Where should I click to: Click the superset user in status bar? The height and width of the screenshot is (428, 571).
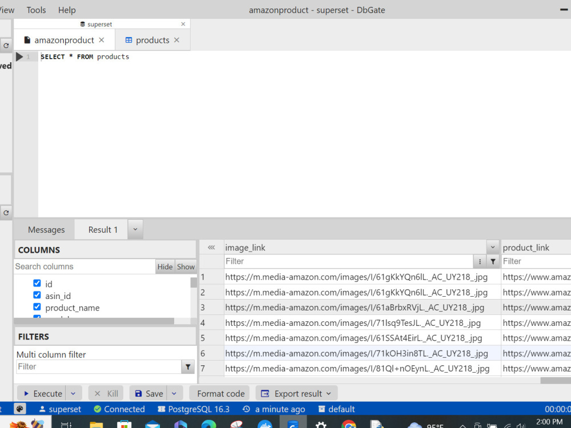(x=60, y=409)
